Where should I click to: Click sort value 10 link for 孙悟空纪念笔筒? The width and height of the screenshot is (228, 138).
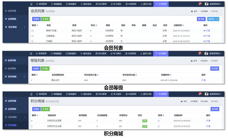159,121
